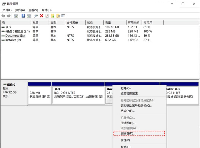The image size is (200, 148).
Task: Click the Forward arrow toolbar icon
Action: point(9,16)
